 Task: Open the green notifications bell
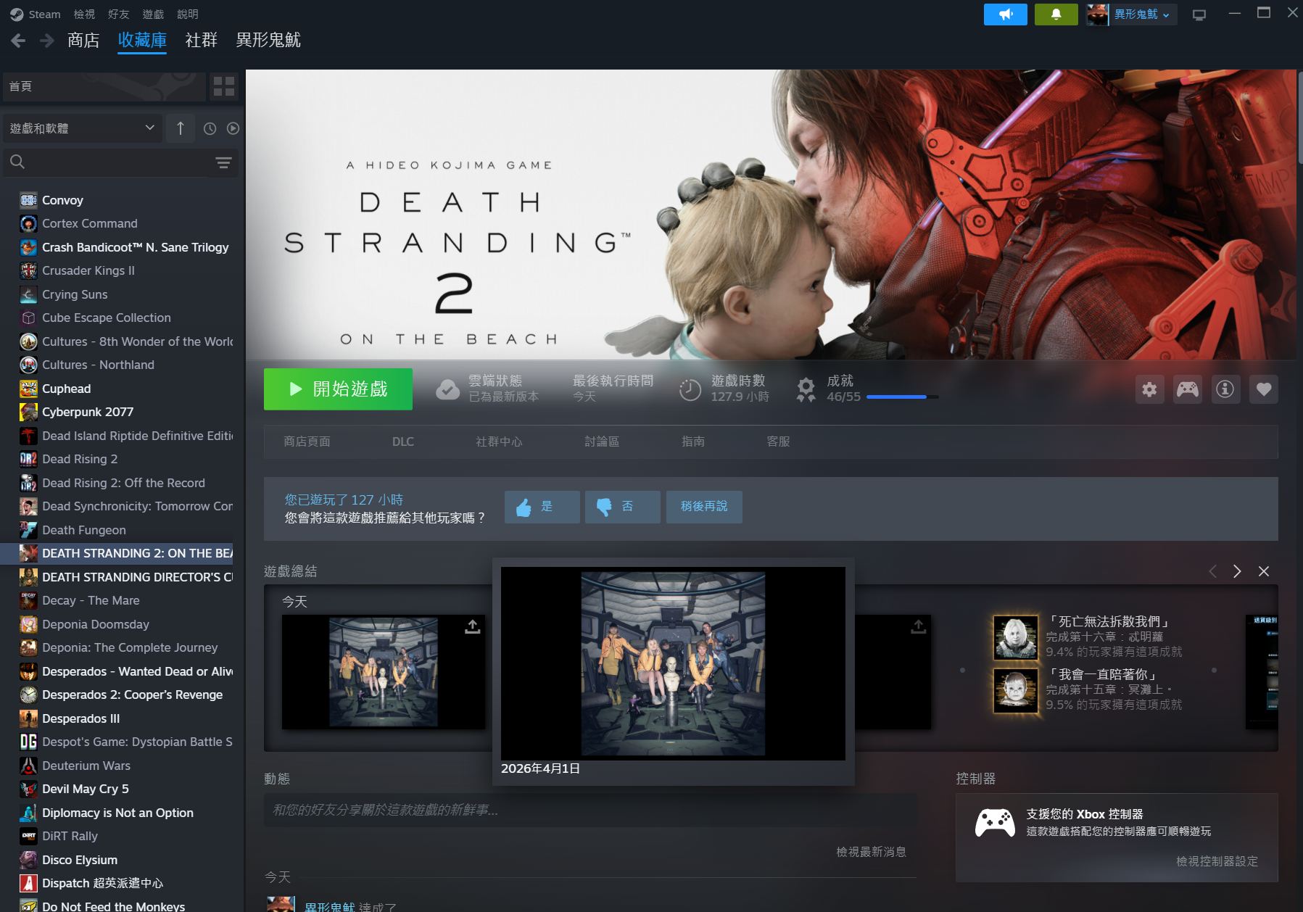pos(1056,14)
